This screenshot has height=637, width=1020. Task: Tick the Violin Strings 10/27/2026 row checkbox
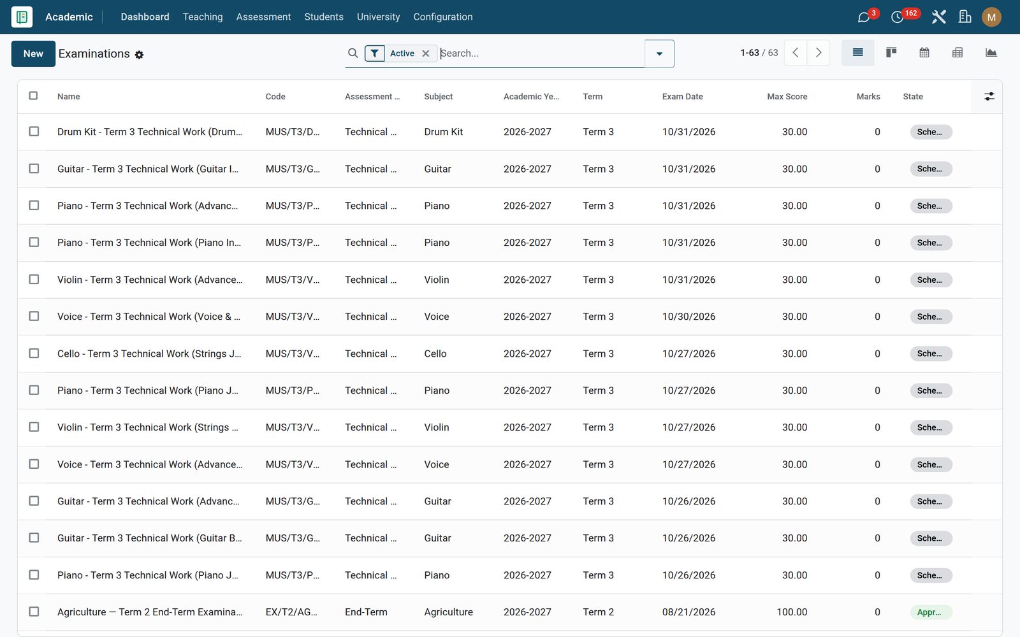click(x=34, y=427)
